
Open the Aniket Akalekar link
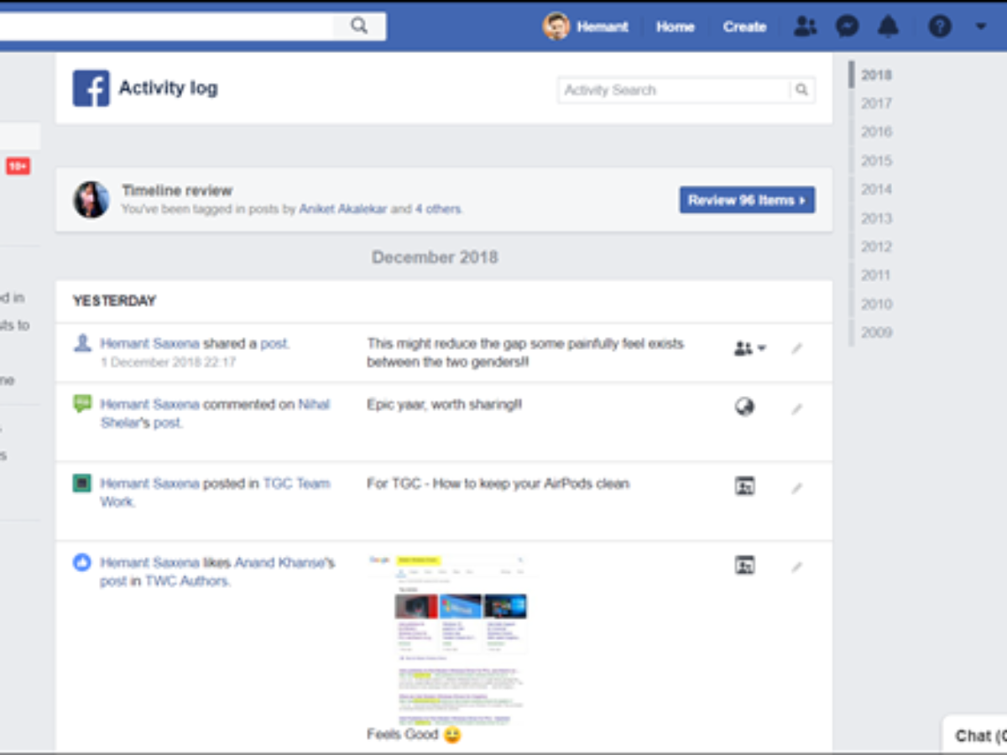click(343, 209)
